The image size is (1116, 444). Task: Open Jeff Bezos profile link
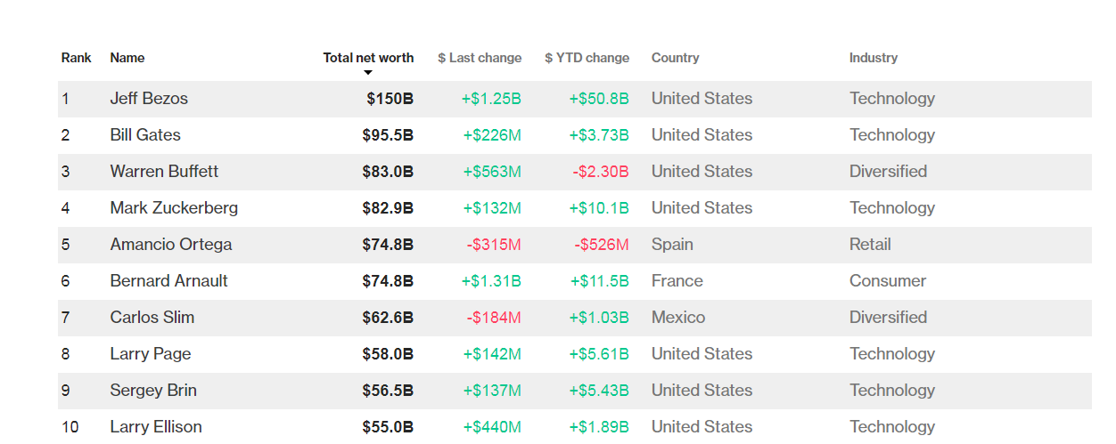pos(149,99)
